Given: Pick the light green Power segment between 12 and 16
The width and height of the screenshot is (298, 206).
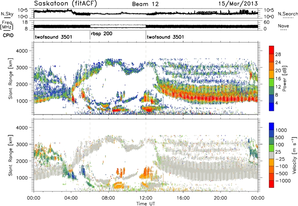Looking at the screenshot, I should tap(272, 83).
